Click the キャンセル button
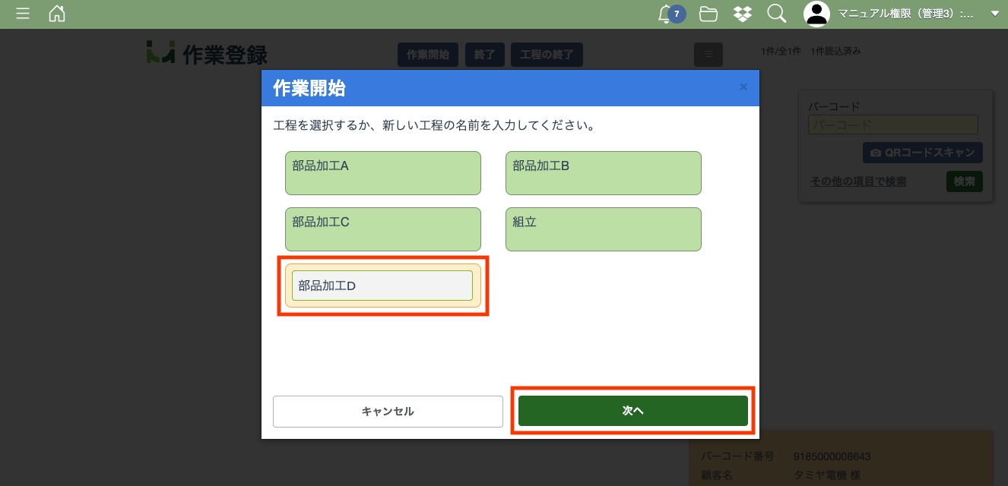This screenshot has height=486, width=1008. coord(388,411)
